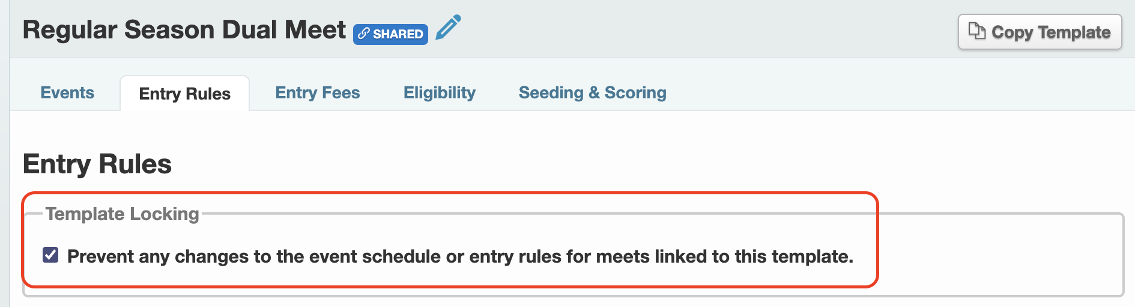
Task: Select the Entry Rules tab
Action: (185, 94)
